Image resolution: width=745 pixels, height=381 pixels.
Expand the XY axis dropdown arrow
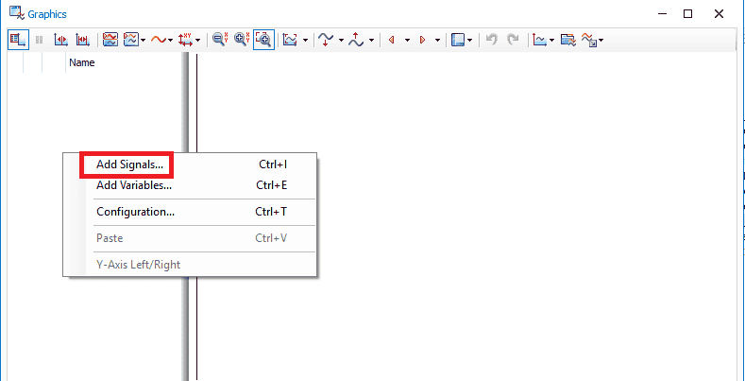pos(198,41)
